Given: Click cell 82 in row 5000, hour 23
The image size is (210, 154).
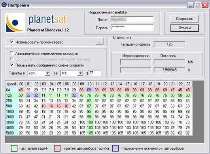Looking at the screenshot, I should point(188,133).
